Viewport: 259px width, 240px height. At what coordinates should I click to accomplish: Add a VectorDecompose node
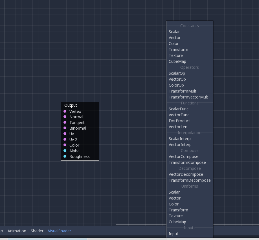click(x=186, y=174)
